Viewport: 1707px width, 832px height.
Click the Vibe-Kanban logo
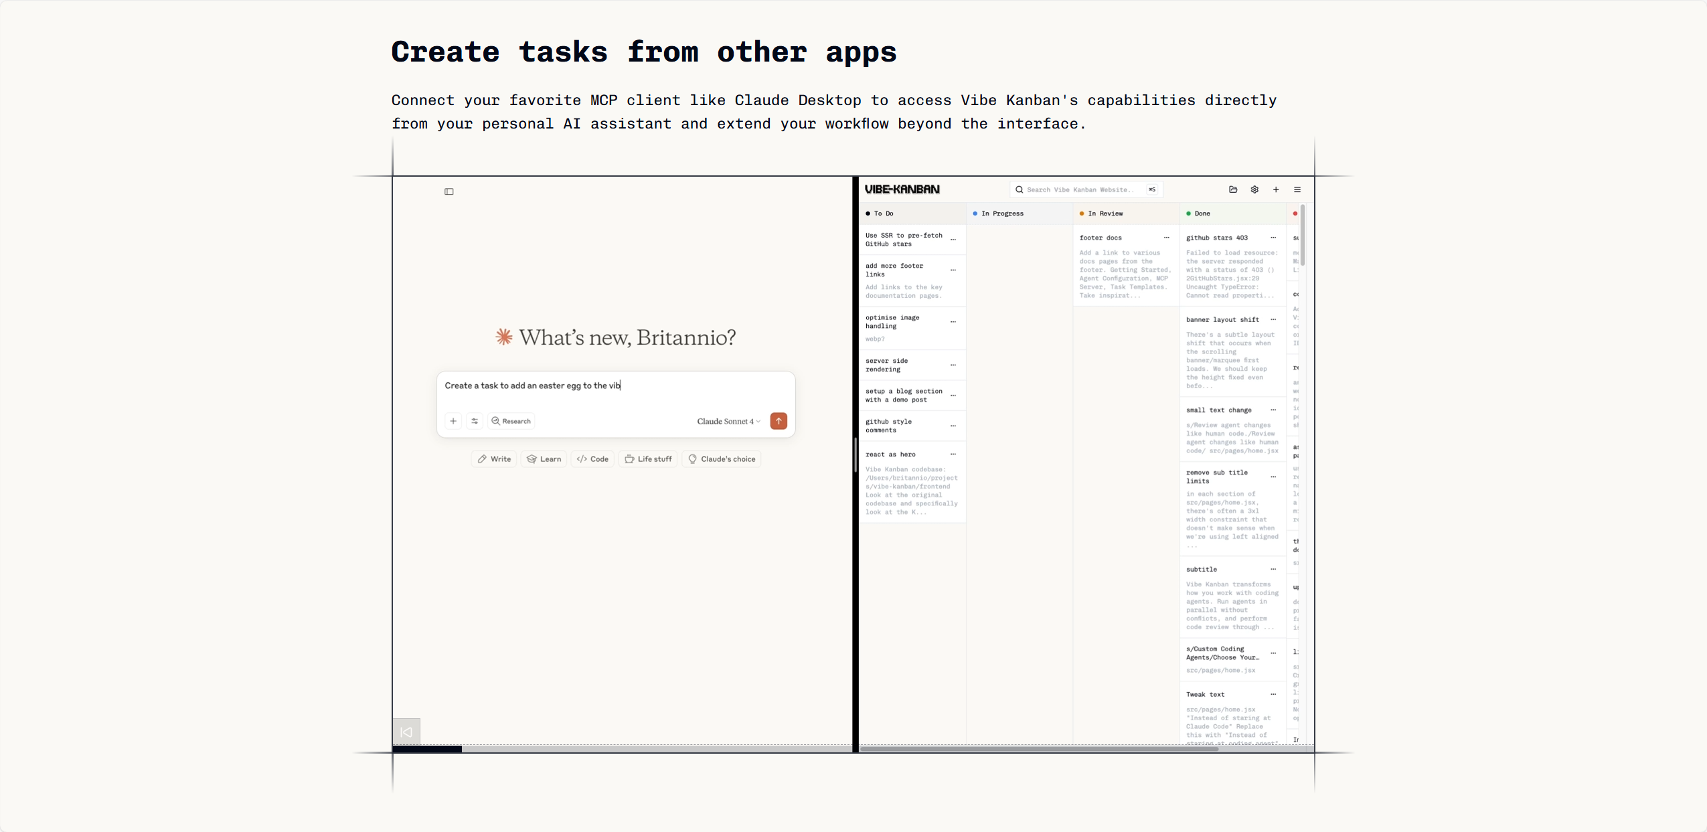point(902,189)
